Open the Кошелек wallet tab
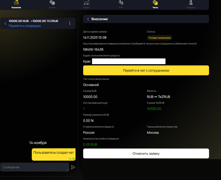221x180 pixels. click(x=16, y=4)
